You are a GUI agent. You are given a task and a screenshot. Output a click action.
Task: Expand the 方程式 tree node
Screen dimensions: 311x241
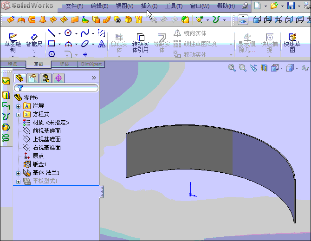18,115
